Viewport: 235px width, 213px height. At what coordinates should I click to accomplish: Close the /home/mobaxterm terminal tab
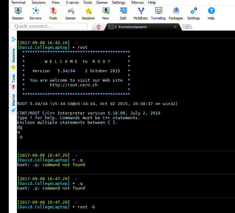[175, 27]
